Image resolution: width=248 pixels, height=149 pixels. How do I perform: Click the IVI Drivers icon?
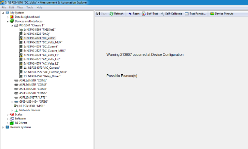coord(12,123)
